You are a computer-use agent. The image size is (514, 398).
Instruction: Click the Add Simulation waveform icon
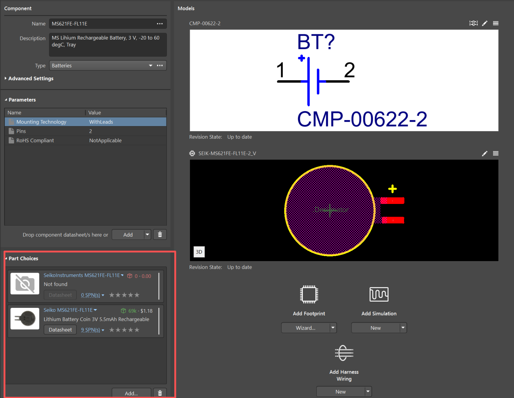click(379, 294)
